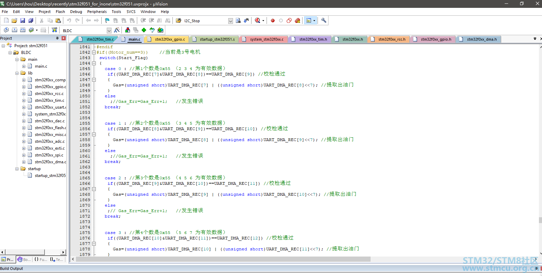The image size is (542, 276).
Task: Collapse the BLDC target node
Action: [10, 53]
